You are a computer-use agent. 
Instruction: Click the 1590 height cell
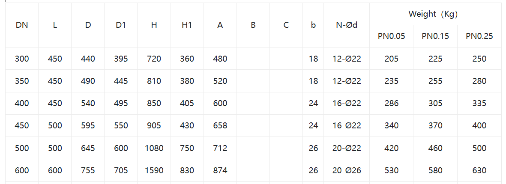154,170
